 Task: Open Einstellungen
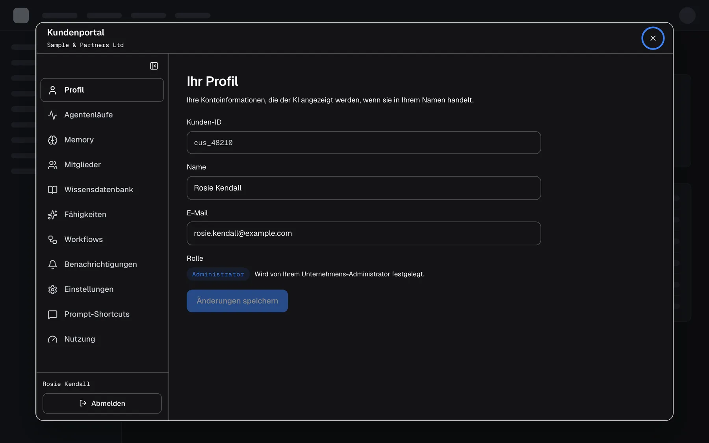point(102,289)
